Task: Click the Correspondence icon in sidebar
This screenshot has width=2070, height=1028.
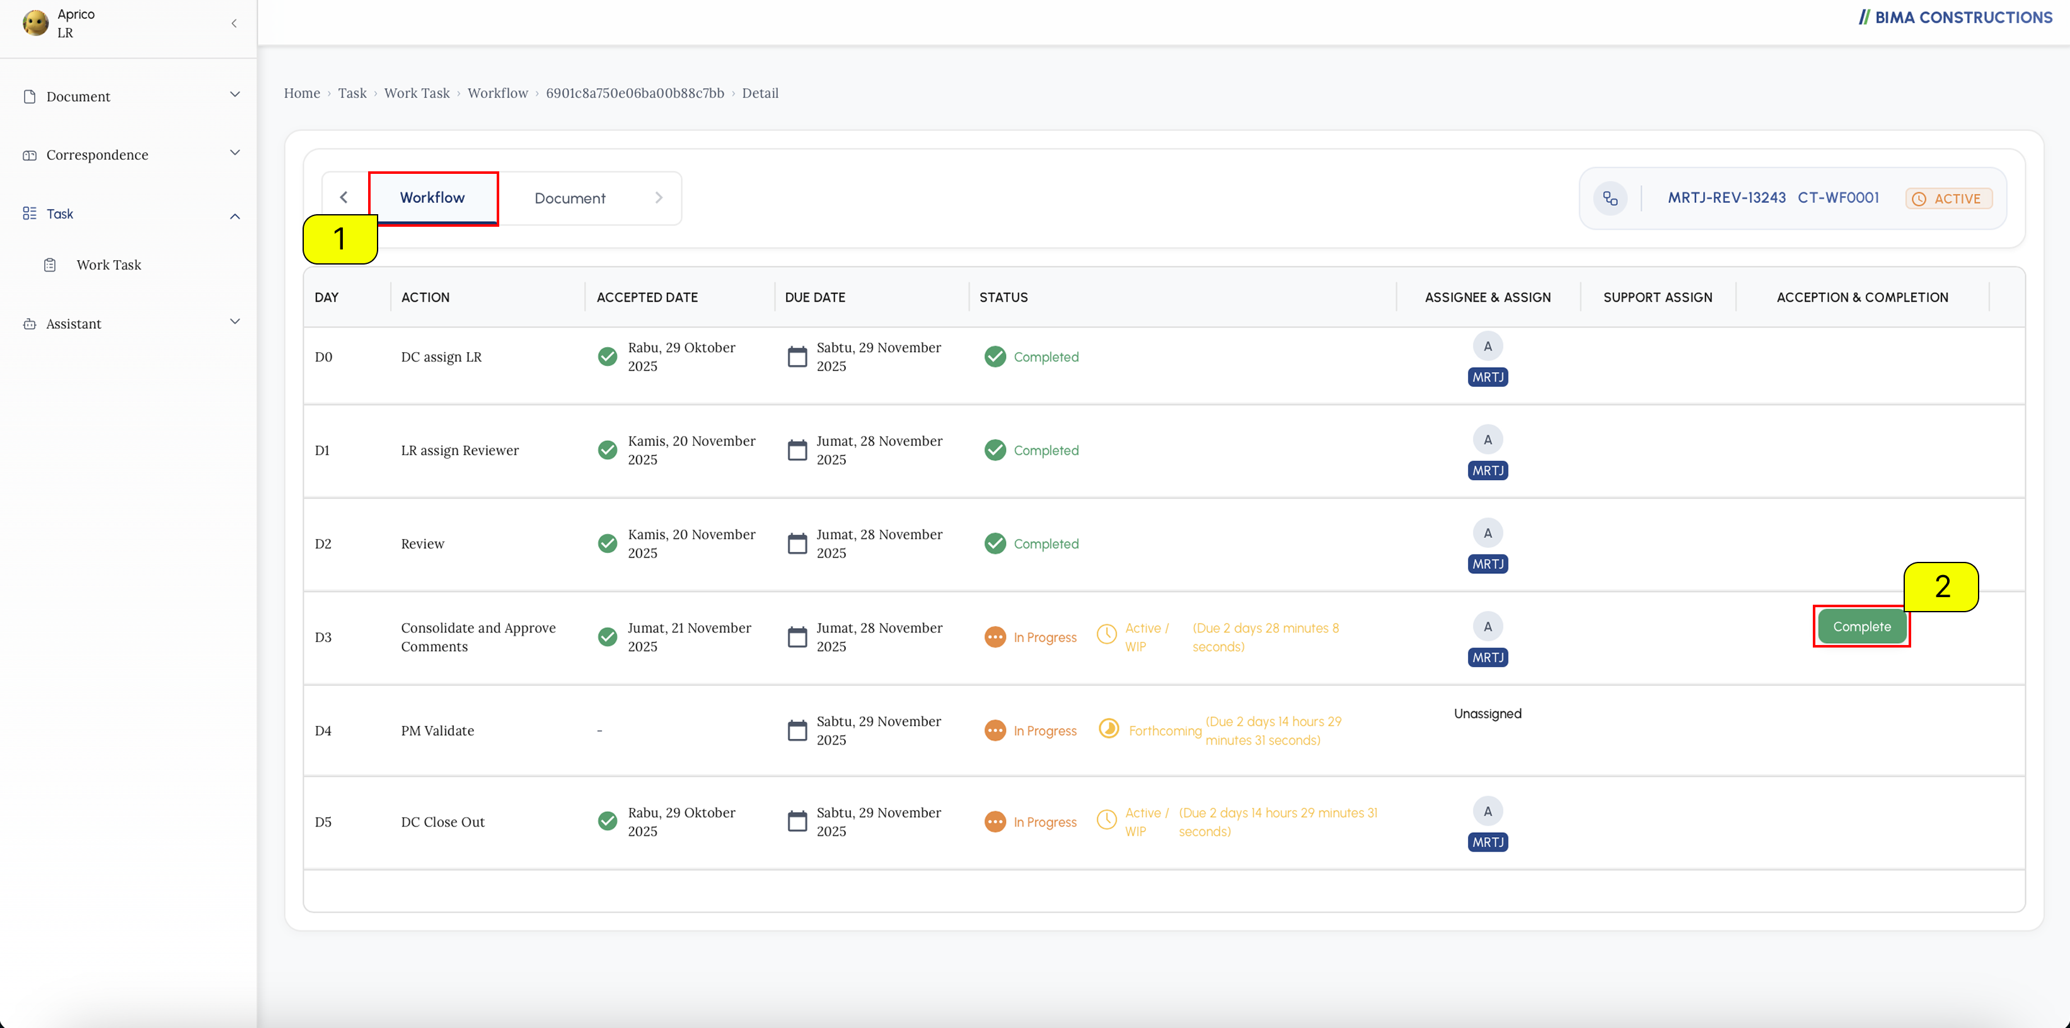Action: click(x=30, y=155)
